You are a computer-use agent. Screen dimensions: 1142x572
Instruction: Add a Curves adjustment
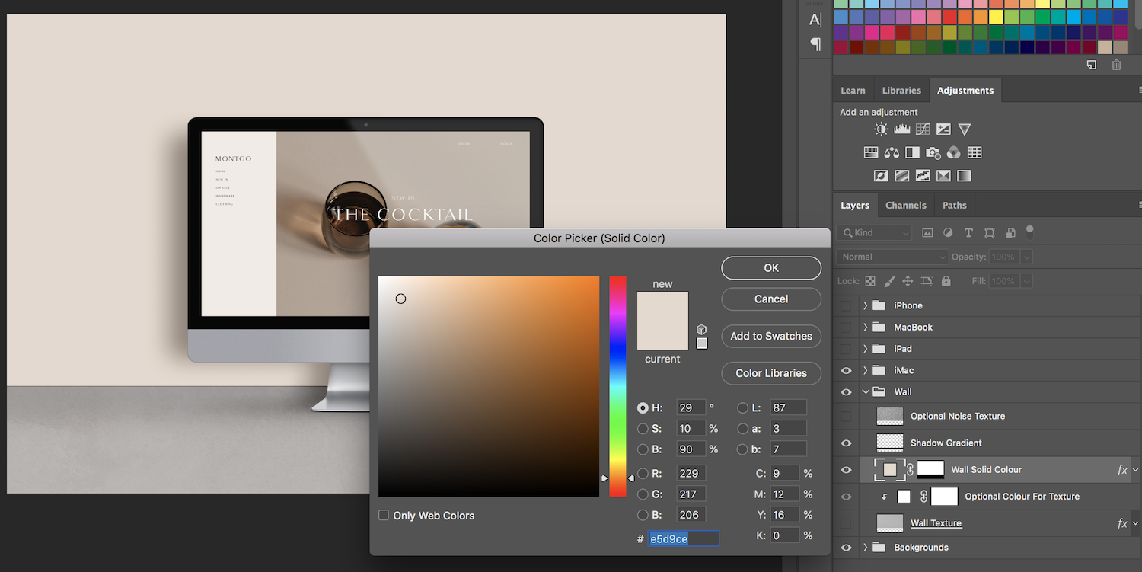(x=923, y=129)
